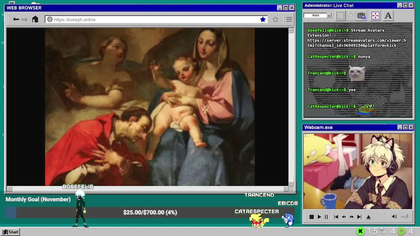
Task: Click fast-forward in Webcam.exe controls
Action: pyautogui.click(x=352, y=217)
